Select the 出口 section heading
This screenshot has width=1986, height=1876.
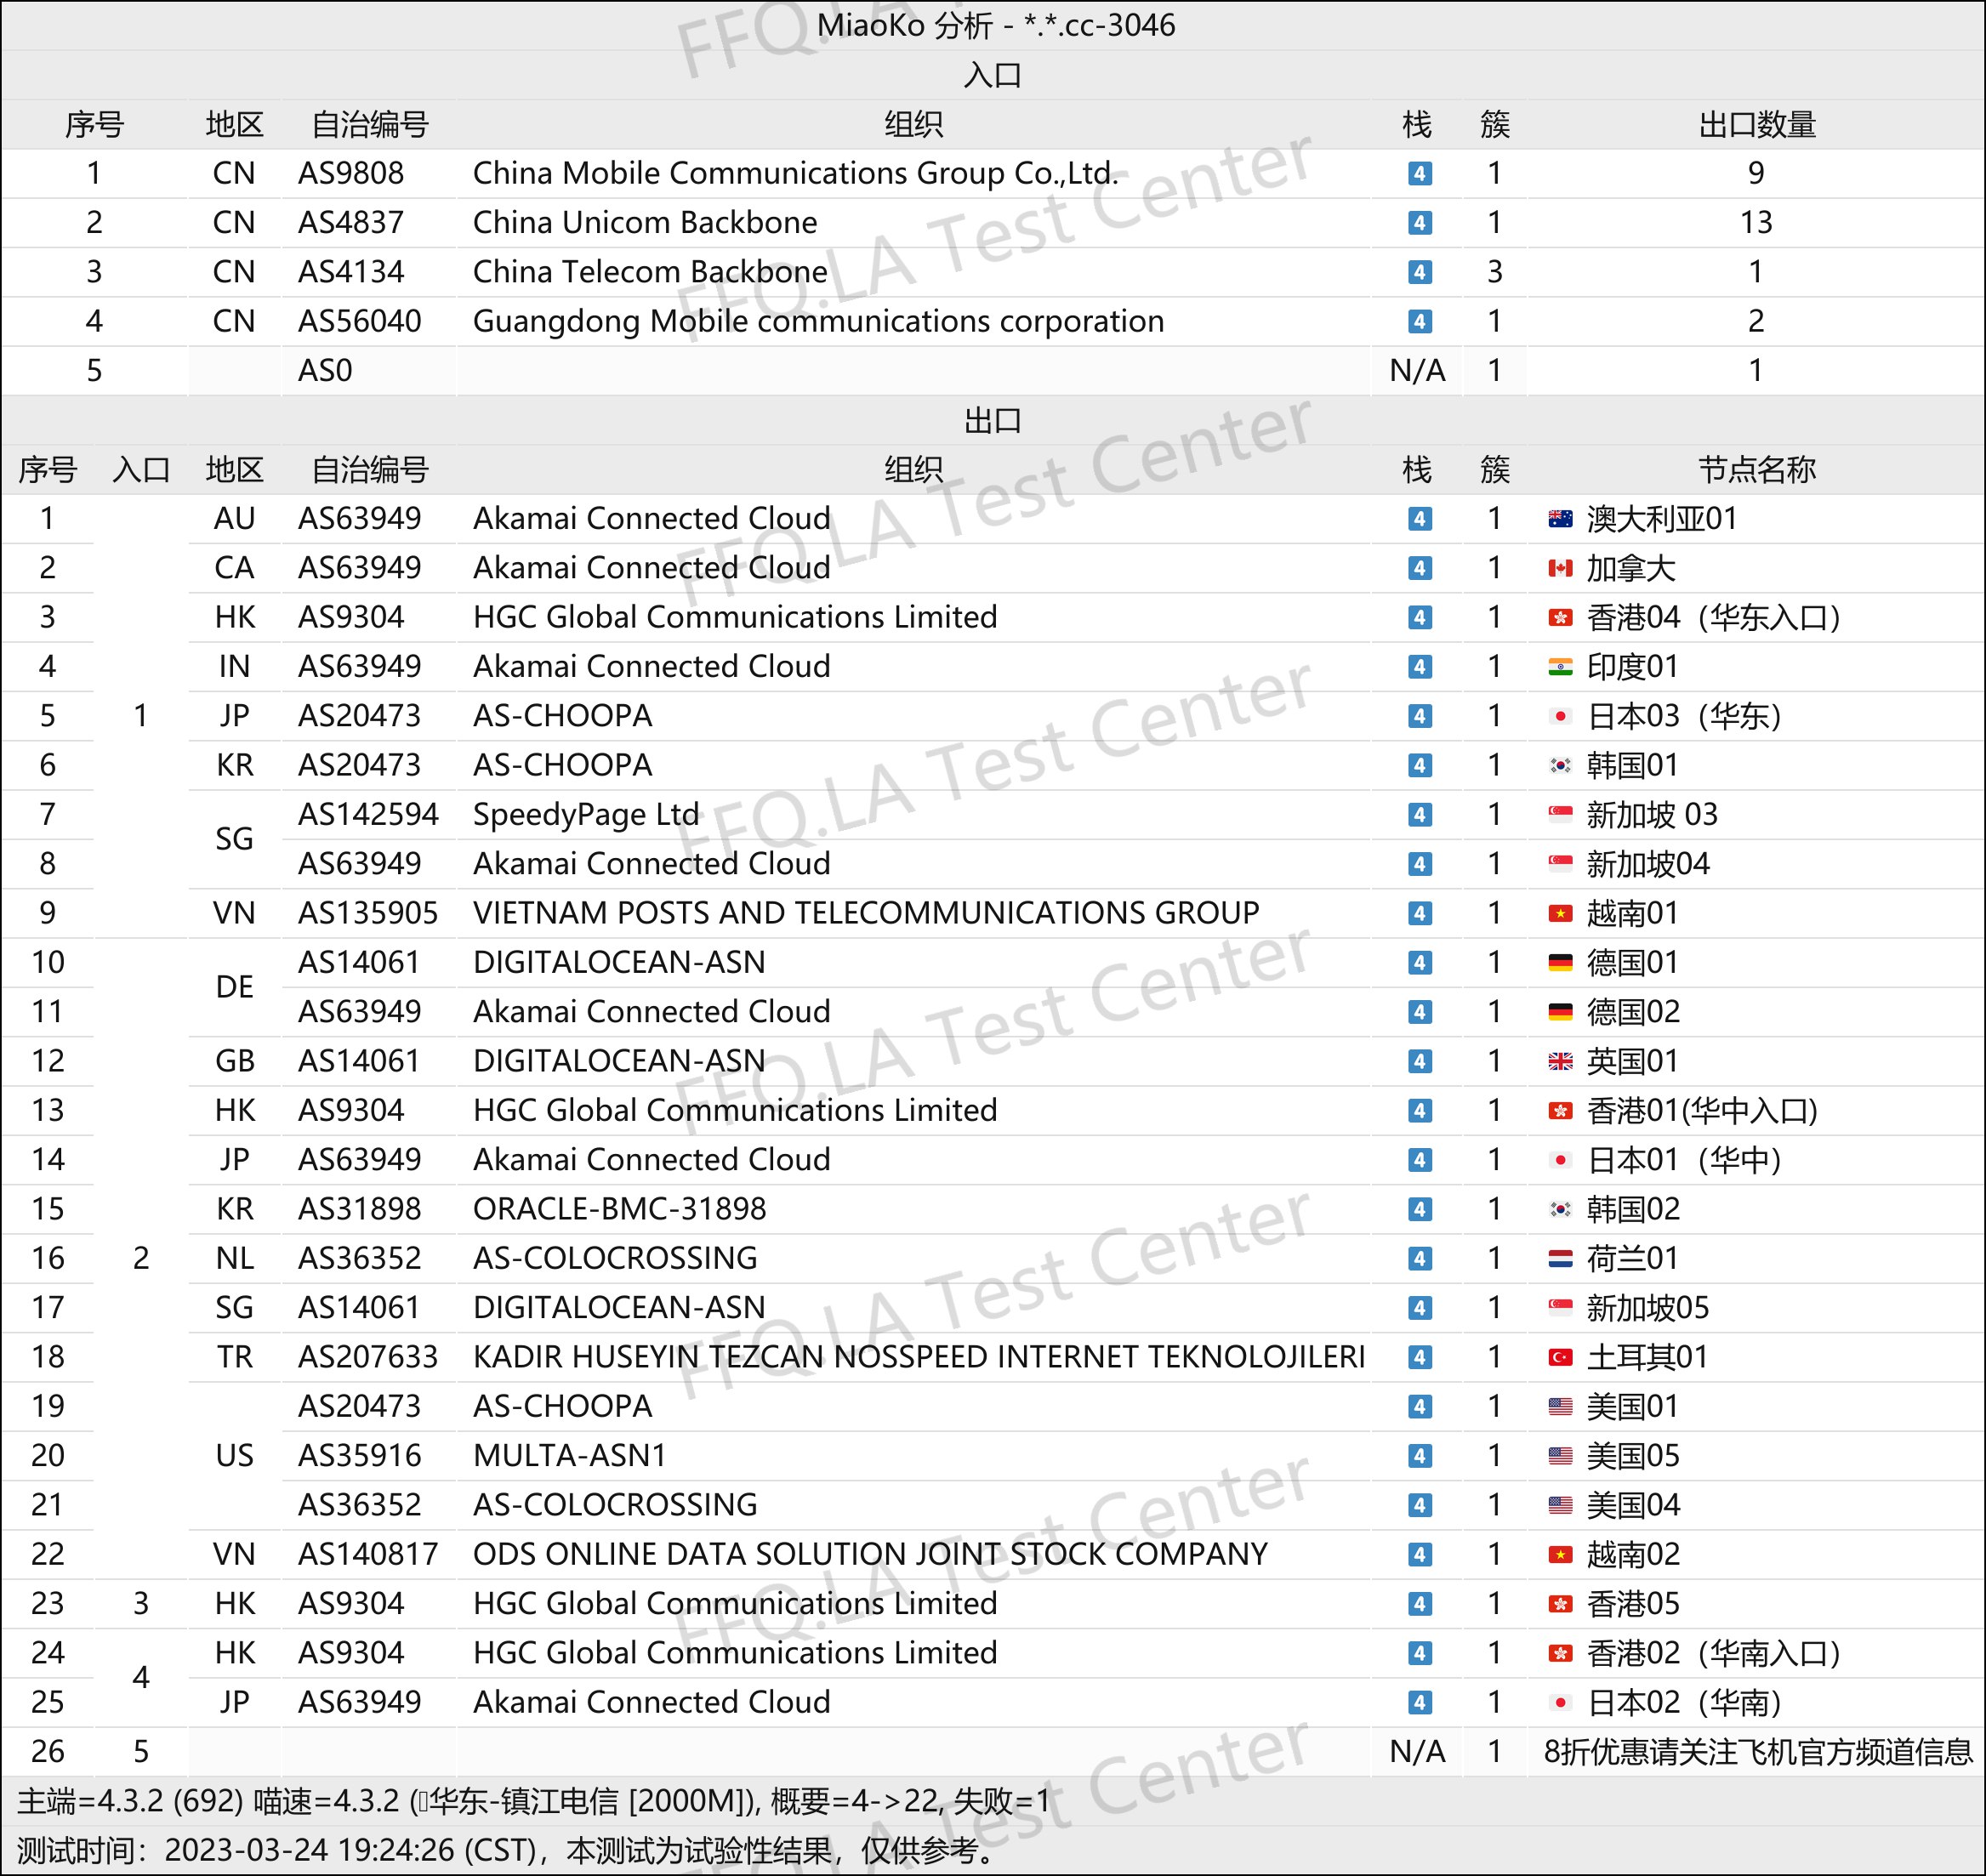[x=992, y=421]
